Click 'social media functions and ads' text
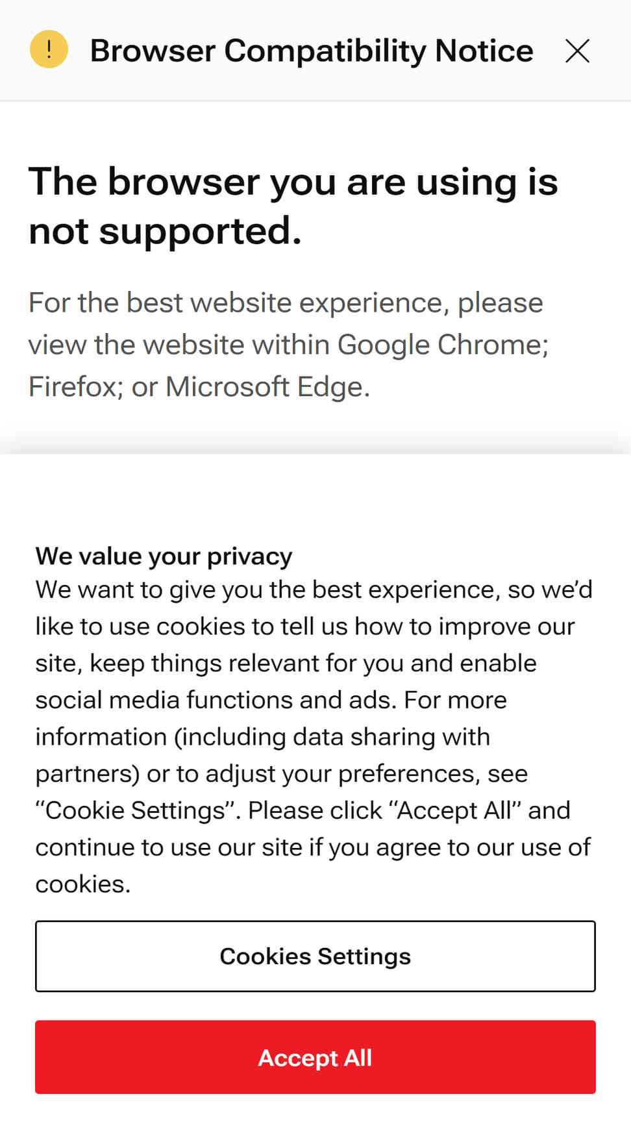Image resolution: width=631 pixels, height=1122 pixels. click(216, 701)
